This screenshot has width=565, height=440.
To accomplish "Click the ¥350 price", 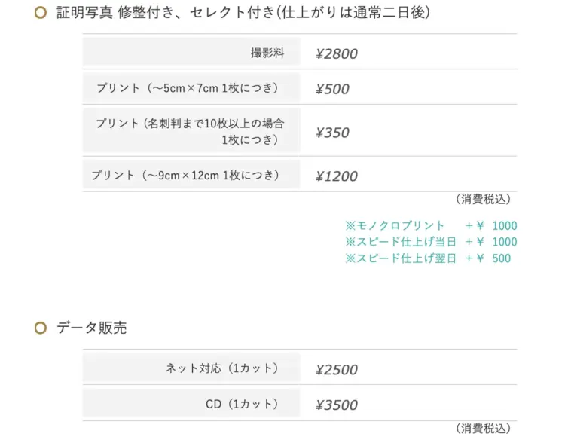I will pyautogui.click(x=332, y=133).
